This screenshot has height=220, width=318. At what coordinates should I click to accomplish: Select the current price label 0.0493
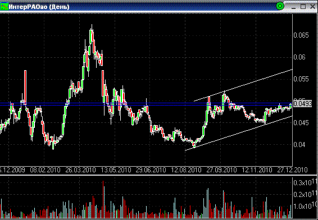(303, 104)
